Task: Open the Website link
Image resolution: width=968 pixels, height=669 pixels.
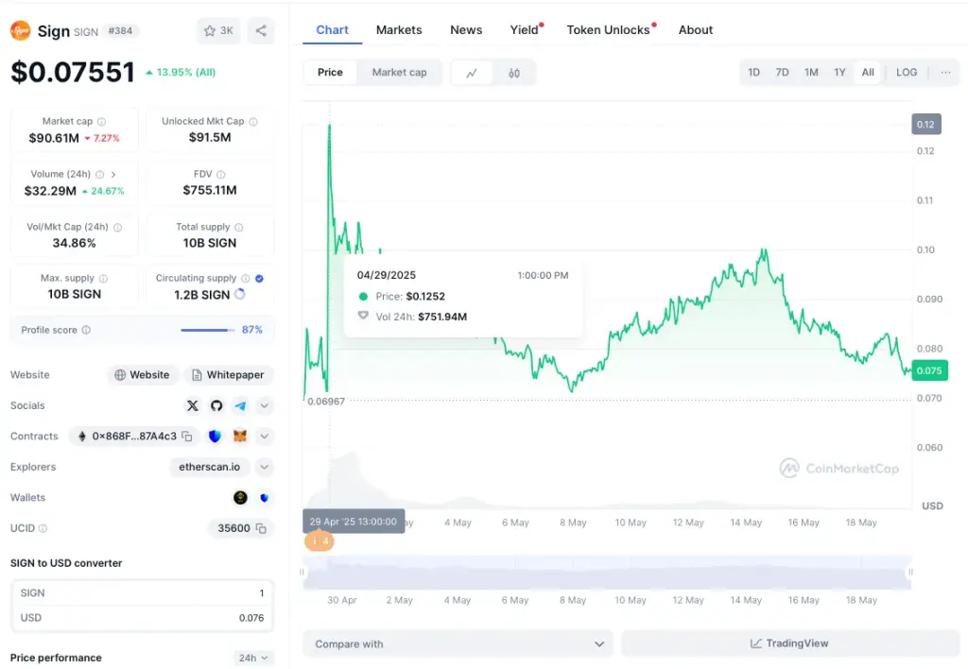Action: coord(143,374)
